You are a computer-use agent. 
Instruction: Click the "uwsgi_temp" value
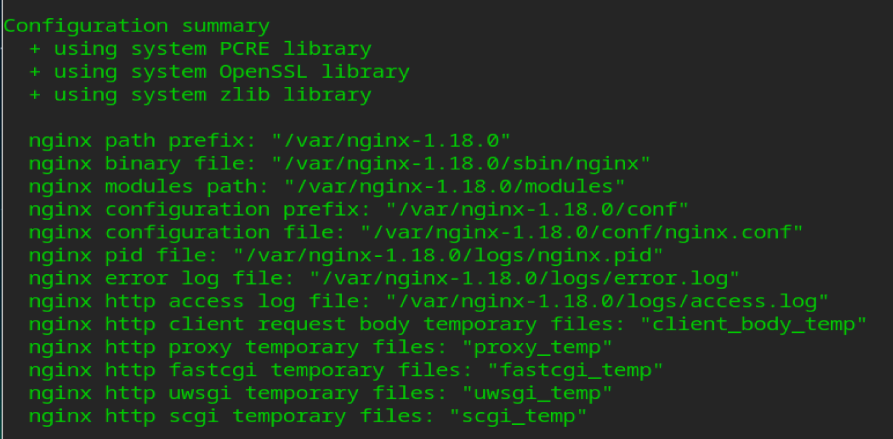click(536, 393)
